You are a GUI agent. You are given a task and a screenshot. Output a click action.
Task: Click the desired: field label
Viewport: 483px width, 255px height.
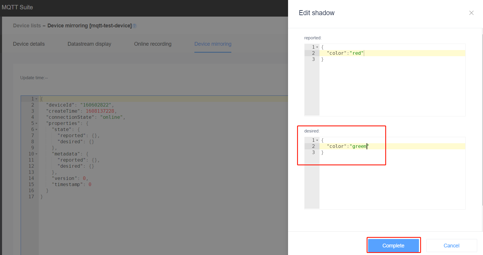click(312, 131)
